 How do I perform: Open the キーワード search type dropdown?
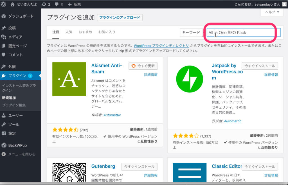(x=192, y=32)
